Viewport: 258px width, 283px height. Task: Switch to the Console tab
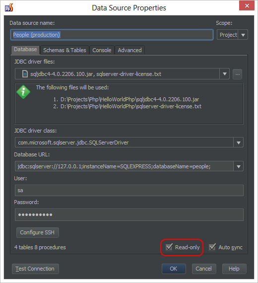[102, 50]
